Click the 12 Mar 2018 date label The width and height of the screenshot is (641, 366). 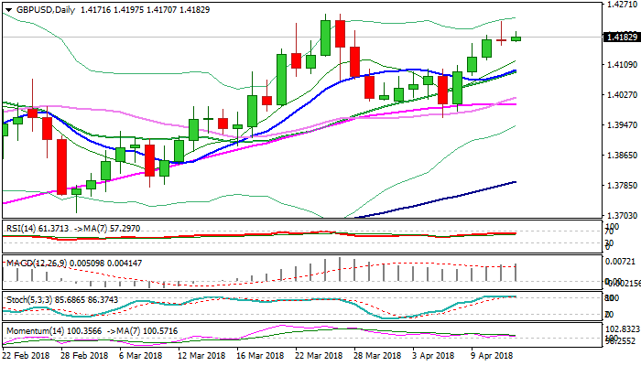click(x=201, y=354)
